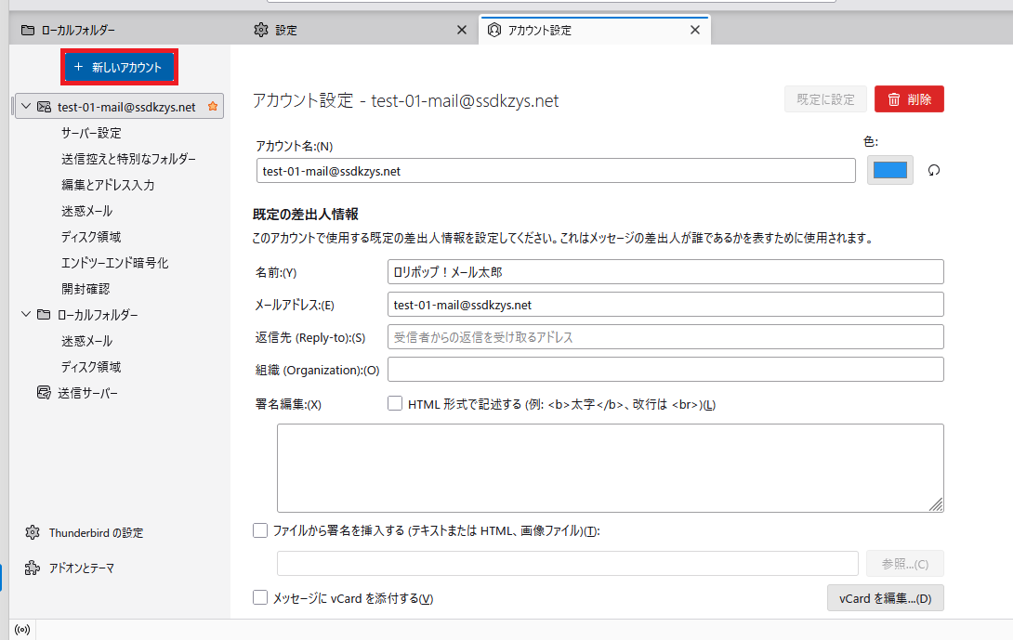Click the add-ons and themes puzzle icon
The width and height of the screenshot is (1013, 640).
pyautogui.click(x=33, y=568)
